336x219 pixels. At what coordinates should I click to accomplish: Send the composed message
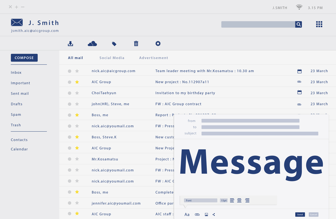300,214
